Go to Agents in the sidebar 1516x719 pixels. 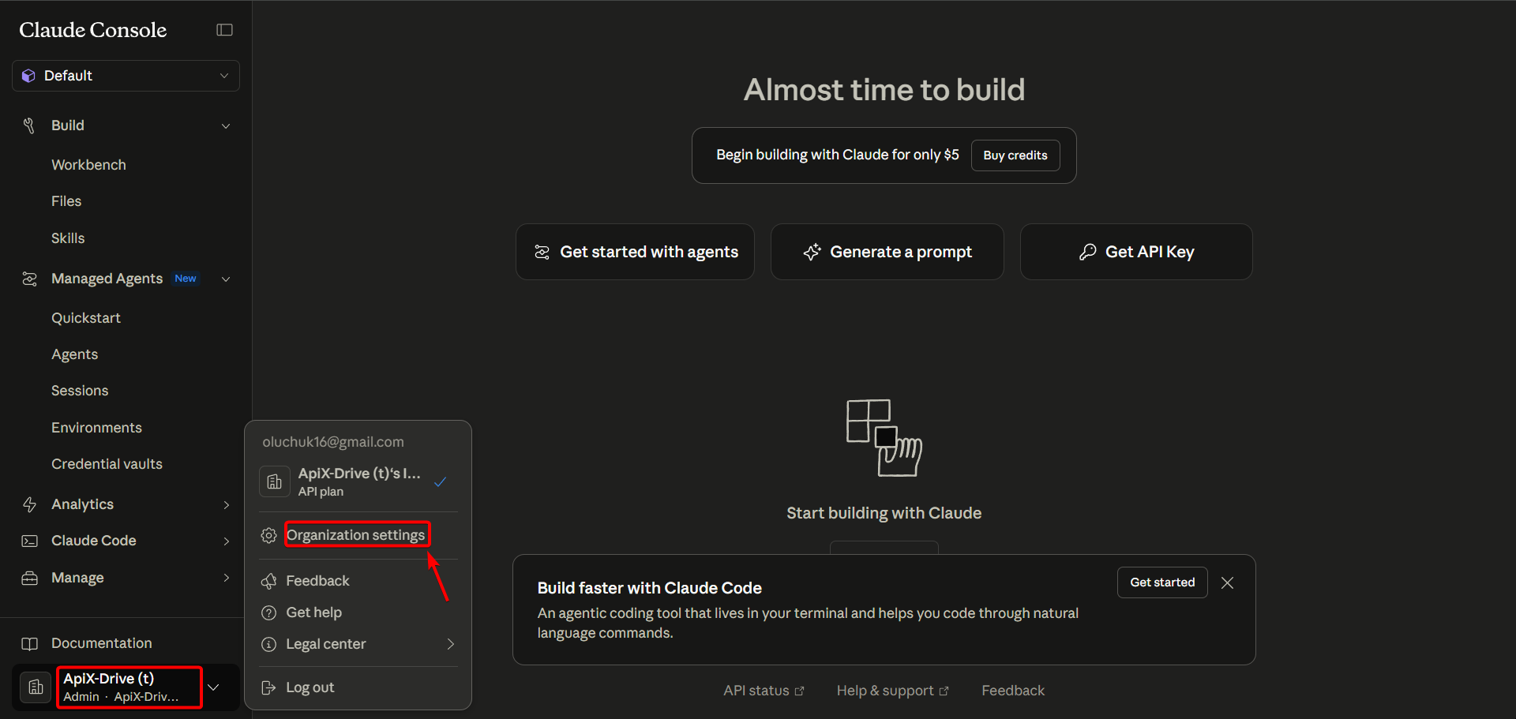(x=75, y=354)
